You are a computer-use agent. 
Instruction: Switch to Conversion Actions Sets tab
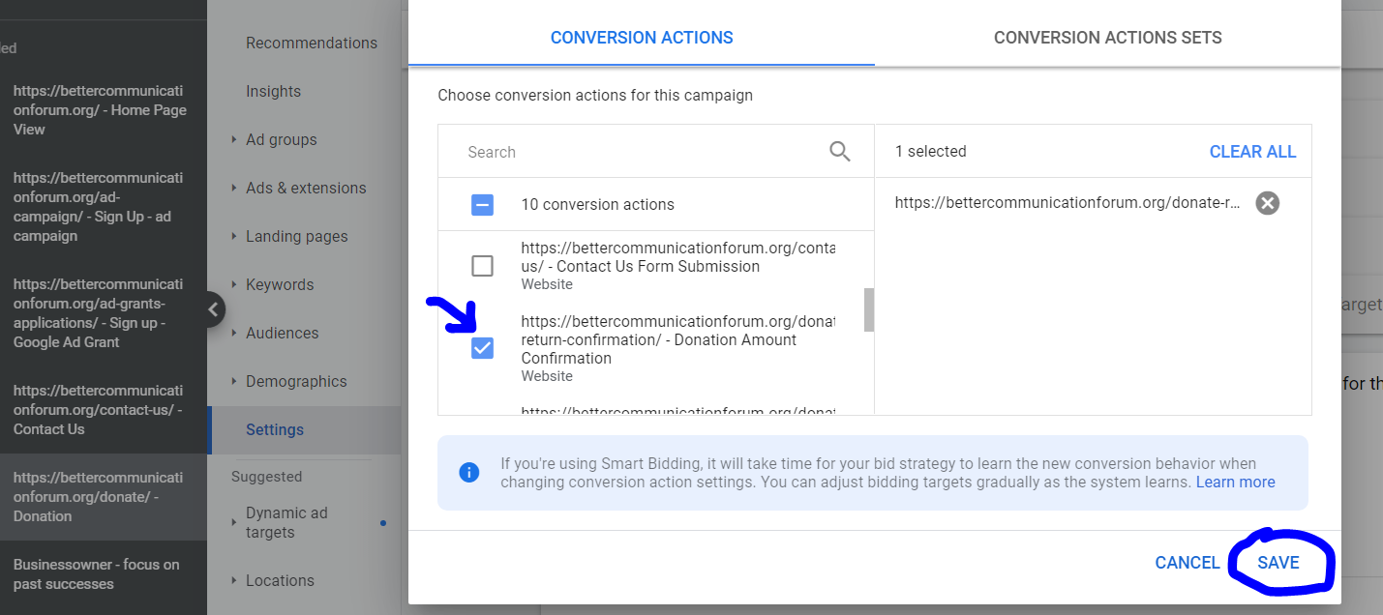click(1108, 38)
